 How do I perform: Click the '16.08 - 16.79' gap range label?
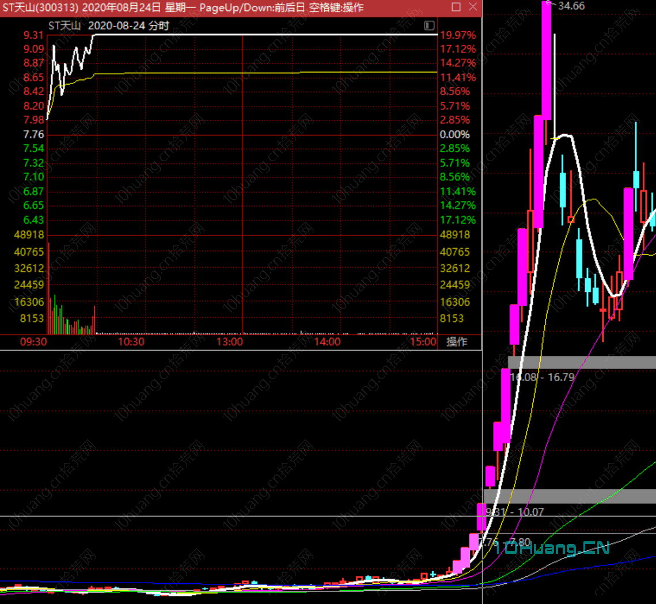click(x=543, y=377)
